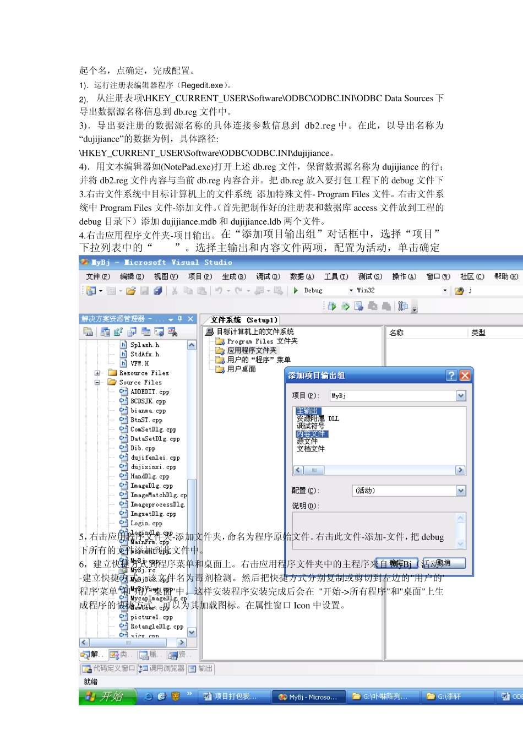The image size is (523, 740).
Task: Open the 配置(C) dropdown
Action: point(461,491)
